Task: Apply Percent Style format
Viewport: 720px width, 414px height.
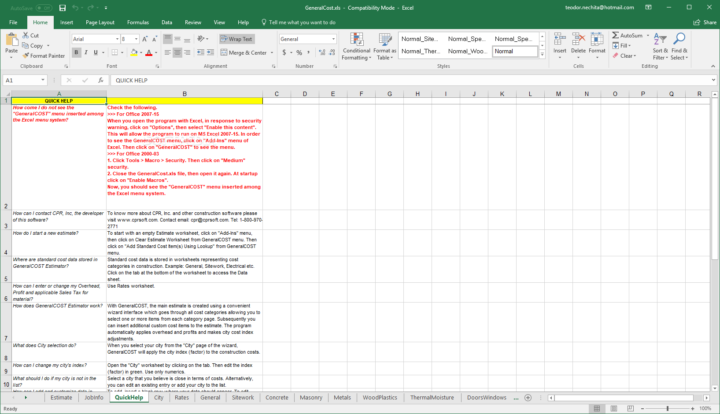Action: point(299,52)
